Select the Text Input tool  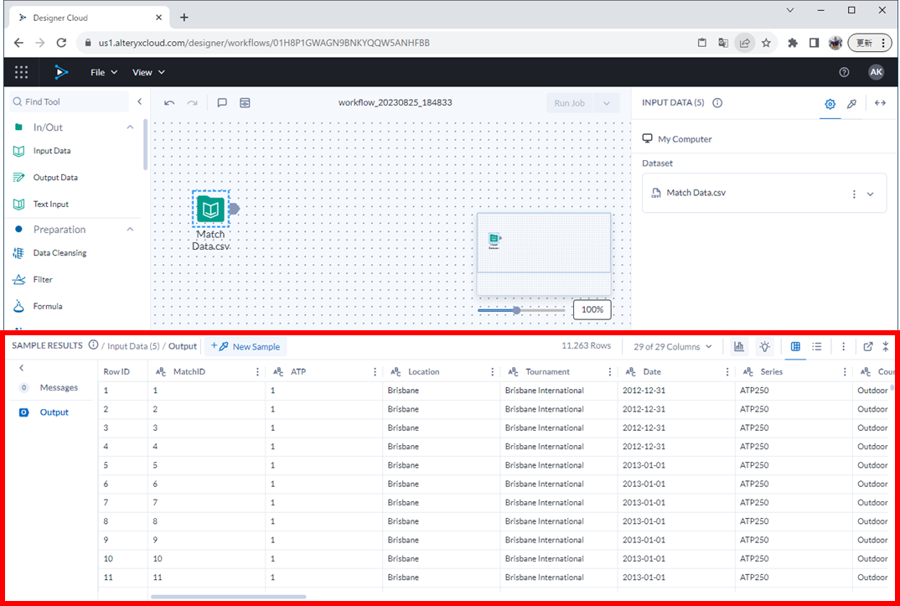coord(50,205)
